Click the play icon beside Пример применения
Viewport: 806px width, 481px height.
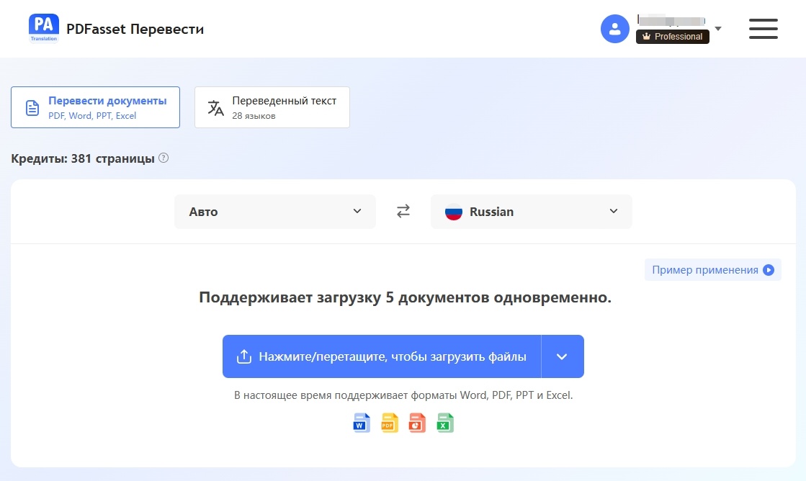point(769,269)
